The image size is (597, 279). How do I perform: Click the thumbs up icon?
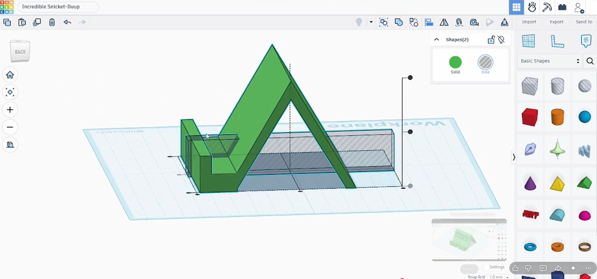tap(515, 268)
